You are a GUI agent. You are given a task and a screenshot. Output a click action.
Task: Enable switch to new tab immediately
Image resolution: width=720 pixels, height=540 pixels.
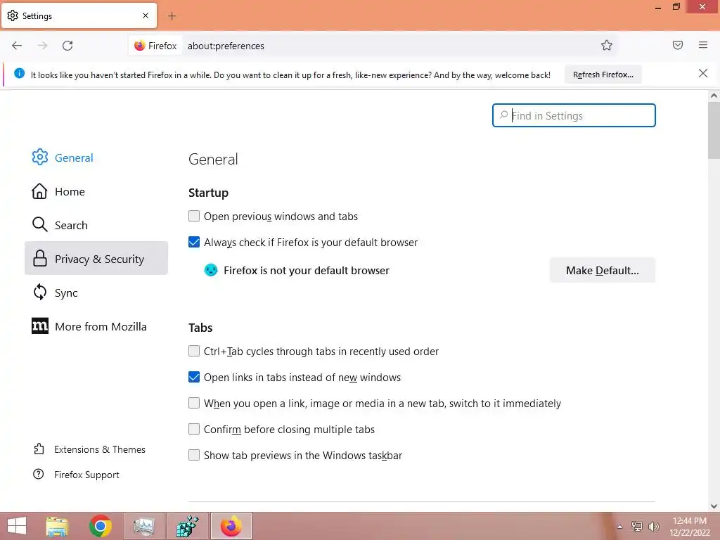pyautogui.click(x=194, y=403)
